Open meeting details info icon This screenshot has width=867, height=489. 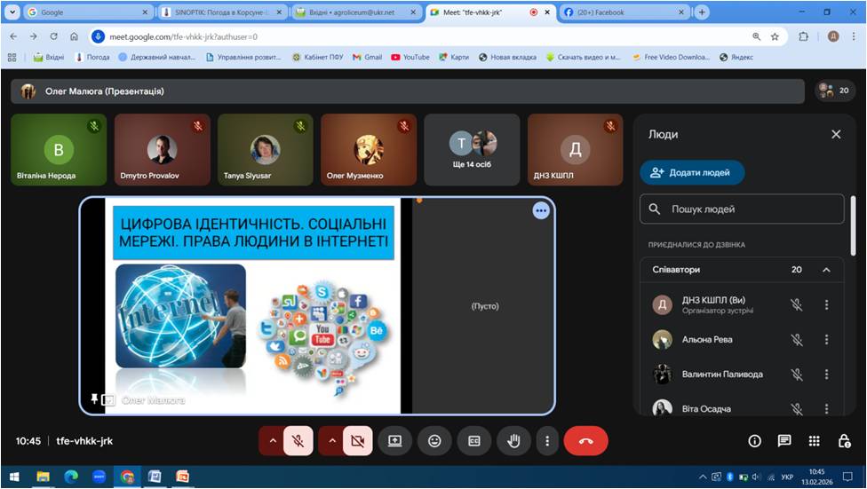[755, 441]
